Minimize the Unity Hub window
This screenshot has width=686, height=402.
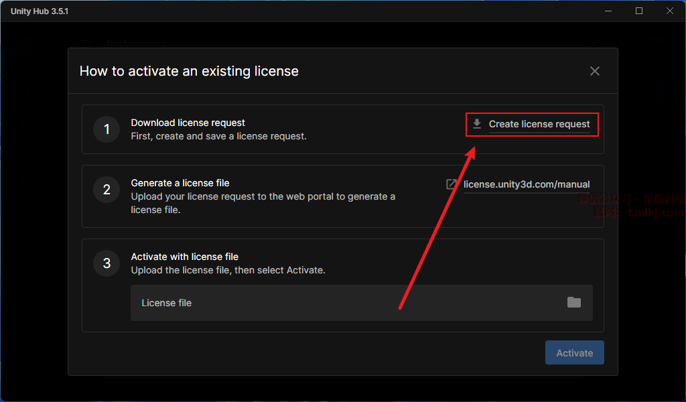608,11
